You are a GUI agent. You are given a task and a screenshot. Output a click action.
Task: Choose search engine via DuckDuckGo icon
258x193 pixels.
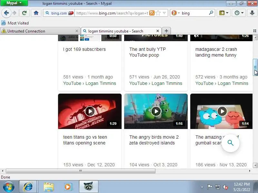(174, 13)
